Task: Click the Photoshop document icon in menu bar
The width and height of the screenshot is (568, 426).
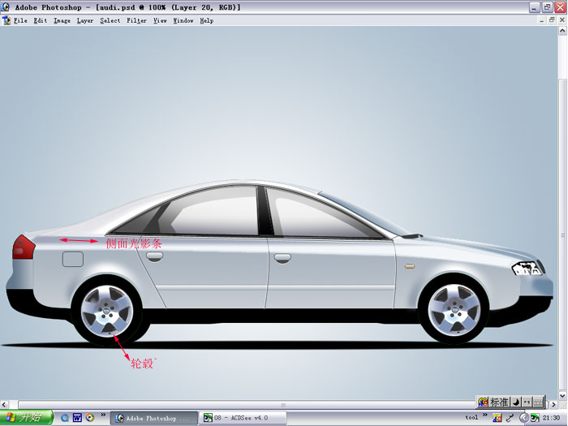Action: [6, 20]
